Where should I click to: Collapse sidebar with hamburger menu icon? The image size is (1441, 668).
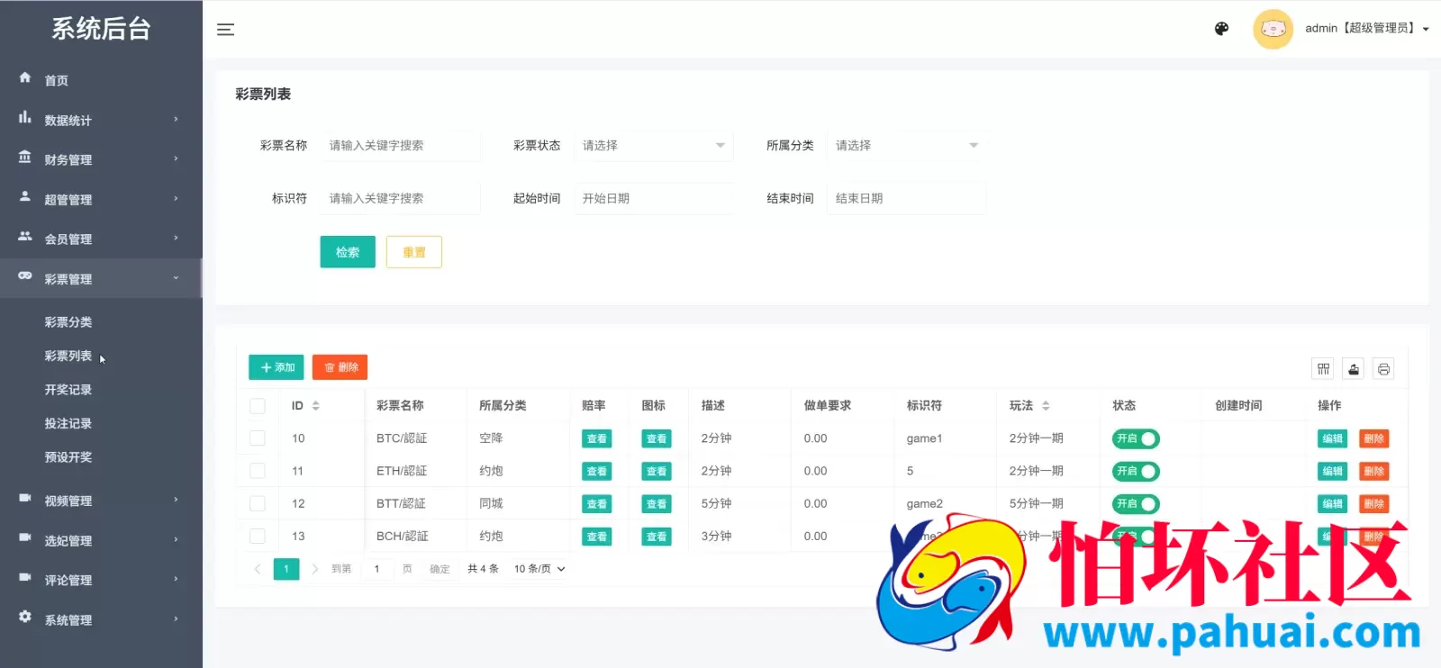(225, 30)
